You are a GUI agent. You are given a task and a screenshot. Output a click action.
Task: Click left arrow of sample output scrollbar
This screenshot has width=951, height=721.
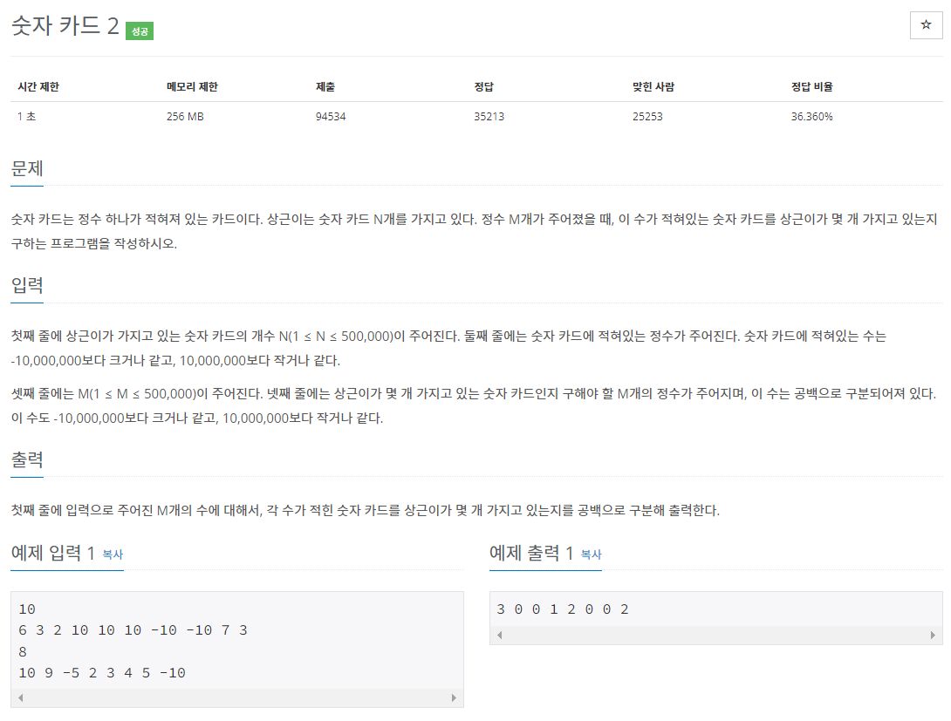click(x=500, y=635)
